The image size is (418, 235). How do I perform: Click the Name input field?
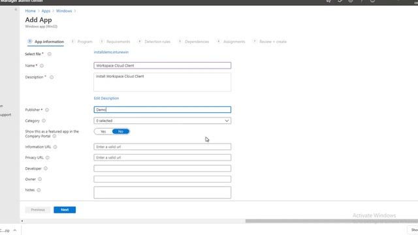[163, 65]
